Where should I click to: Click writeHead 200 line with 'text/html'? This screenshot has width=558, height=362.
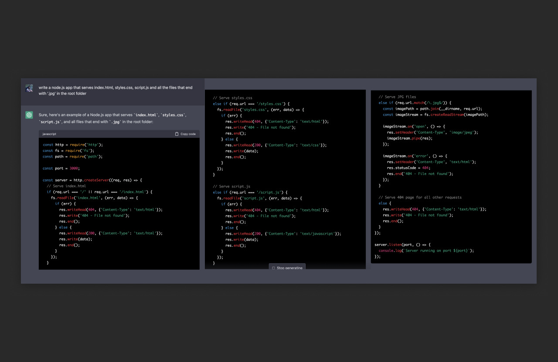pos(111,233)
